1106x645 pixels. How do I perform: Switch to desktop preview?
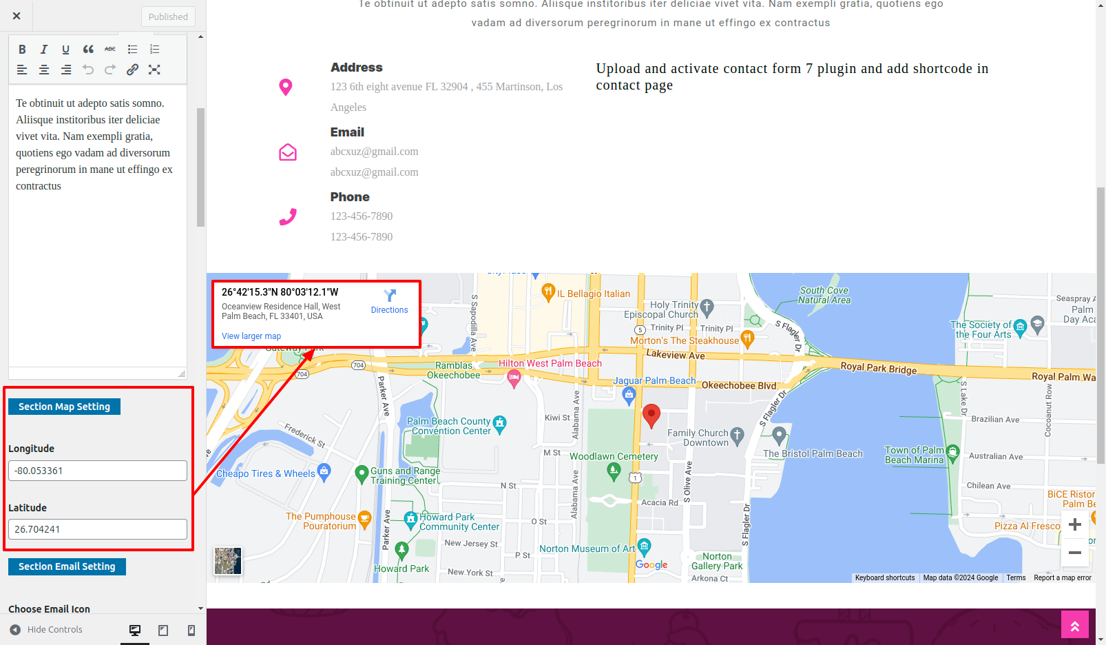[x=135, y=630]
